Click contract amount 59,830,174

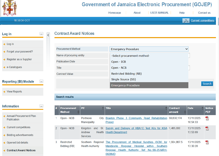[x=175, y=118]
